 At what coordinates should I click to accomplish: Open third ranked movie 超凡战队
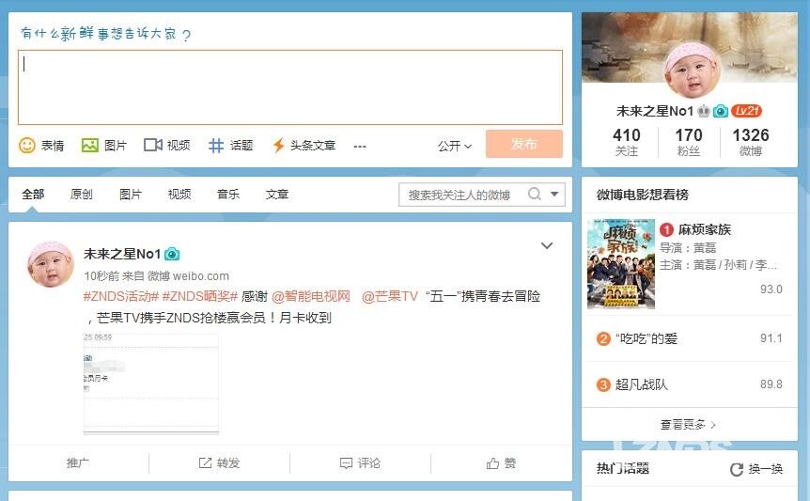pyautogui.click(x=641, y=384)
